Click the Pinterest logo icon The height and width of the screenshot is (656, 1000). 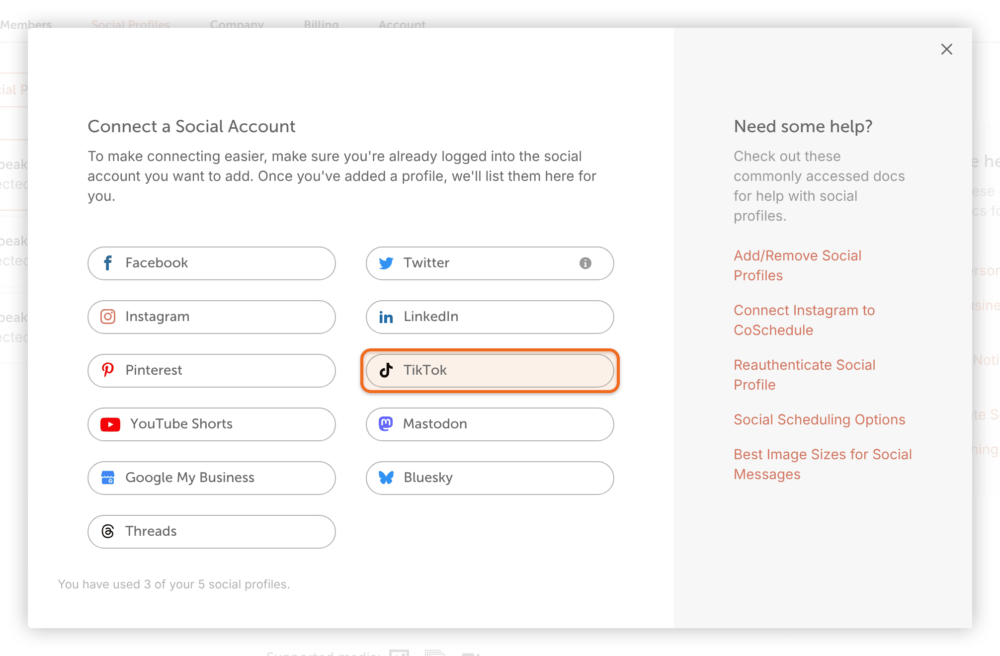click(108, 370)
